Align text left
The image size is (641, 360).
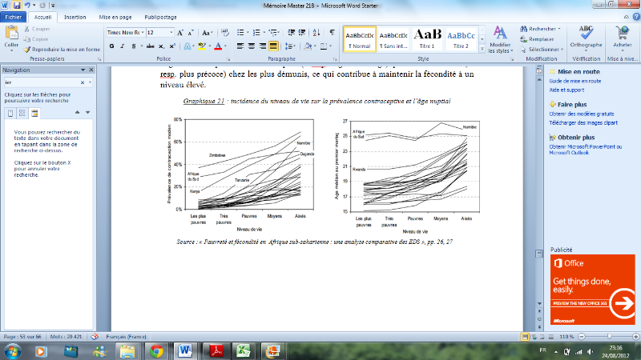(240, 46)
